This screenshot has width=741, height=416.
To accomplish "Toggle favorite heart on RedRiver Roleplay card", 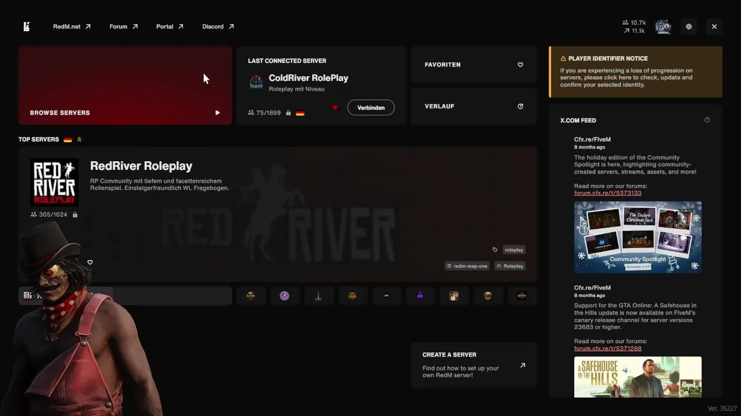I will [x=90, y=262].
